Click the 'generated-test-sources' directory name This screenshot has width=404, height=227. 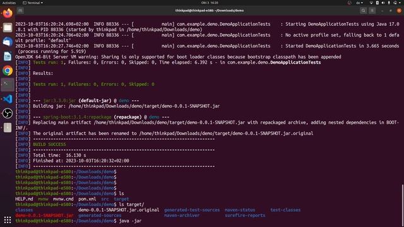click(x=192, y=210)
